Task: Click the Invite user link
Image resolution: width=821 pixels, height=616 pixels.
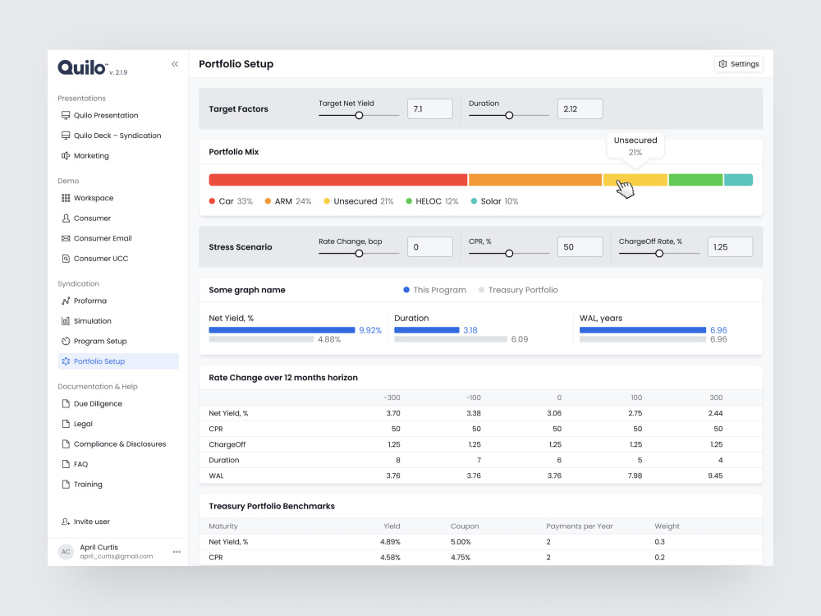Action: (x=92, y=522)
